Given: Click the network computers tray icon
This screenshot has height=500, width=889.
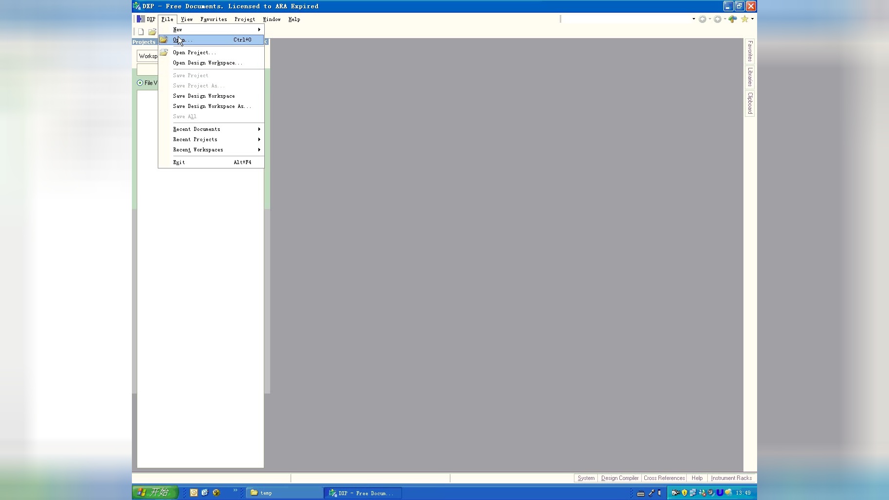Looking at the screenshot, I should coord(693,493).
